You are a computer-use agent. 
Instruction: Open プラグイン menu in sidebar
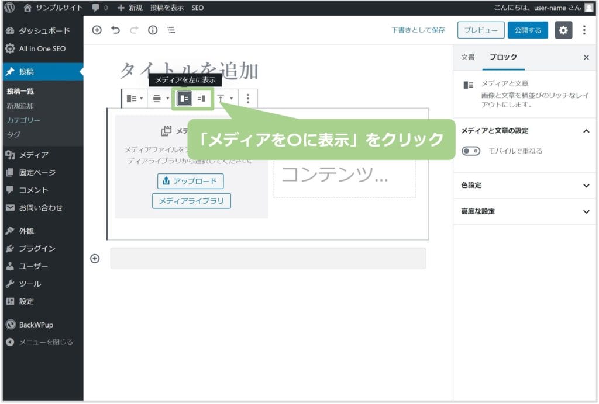click(43, 249)
